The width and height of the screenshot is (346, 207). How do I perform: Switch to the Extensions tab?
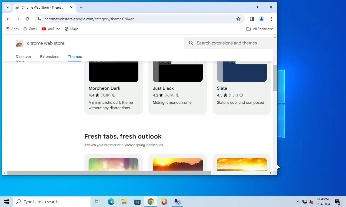[x=49, y=57]
